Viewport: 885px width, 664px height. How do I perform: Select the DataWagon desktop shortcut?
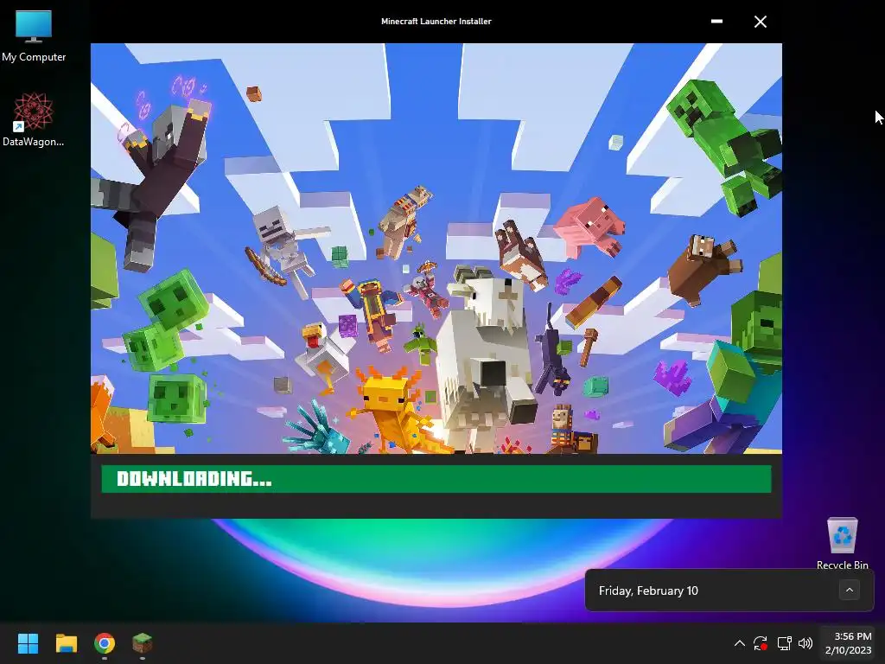pos(34,119)
